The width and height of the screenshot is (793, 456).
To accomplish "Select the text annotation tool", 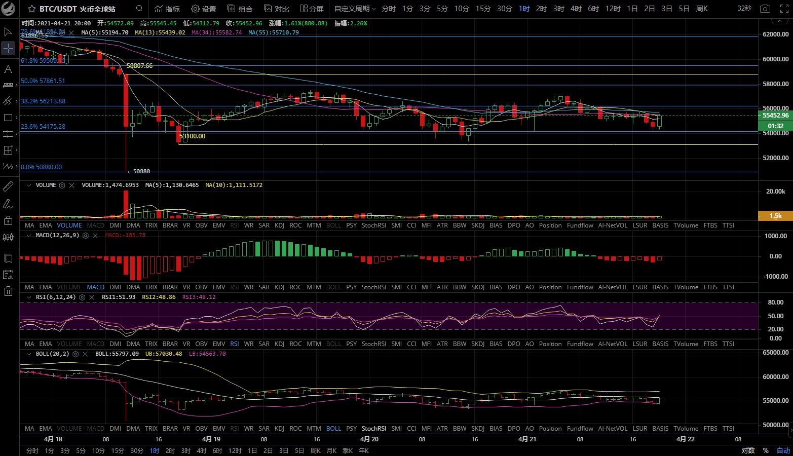I will coord(8,69).
